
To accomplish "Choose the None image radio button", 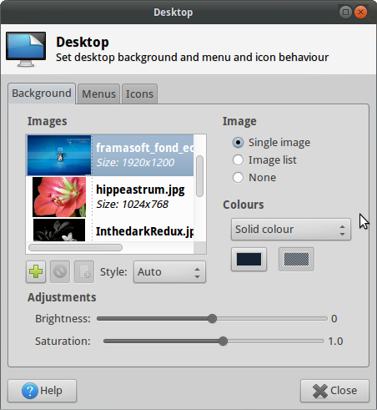I will (x=238, y=178).
